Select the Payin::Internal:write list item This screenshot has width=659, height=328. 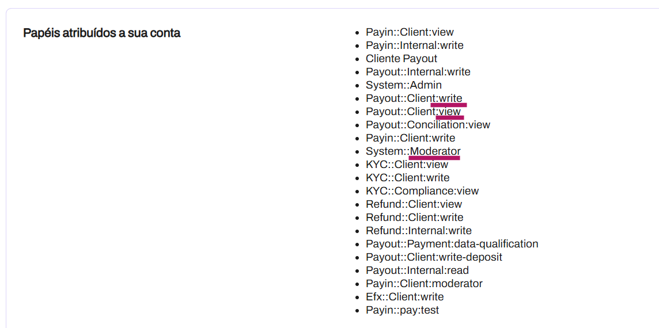pyautogui.click(x=415, y=45)
